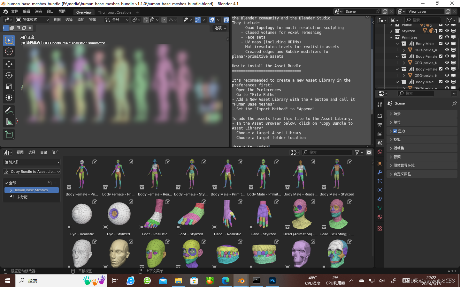Choose the Move tool in viewport toolbar

pyautogui.click(x=9, y=64)
